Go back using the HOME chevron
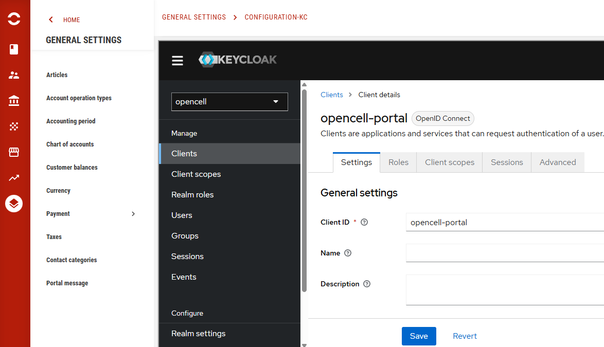Image resolution: width=604 pixels, height=347 pixels. coord(51,20)
